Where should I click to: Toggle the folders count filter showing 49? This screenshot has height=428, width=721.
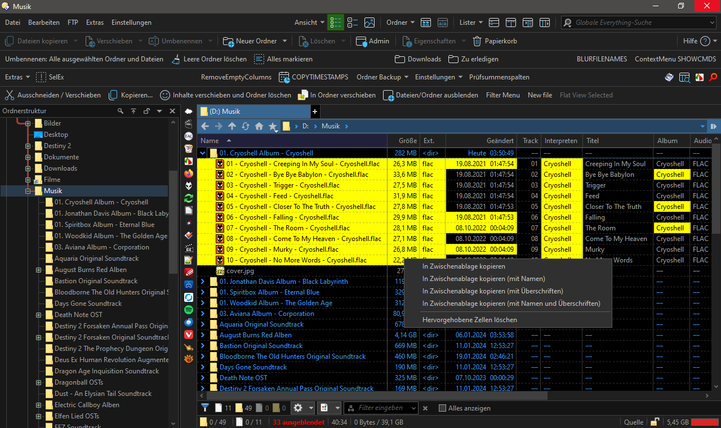click(x=244, y=408)
